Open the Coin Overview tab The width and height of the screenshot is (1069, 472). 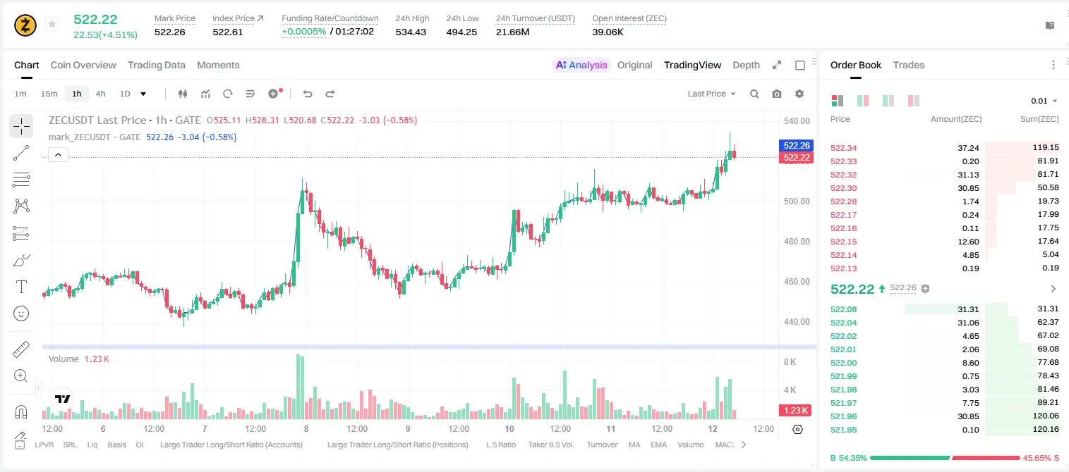pyautogui.click(x=83, y=65)
